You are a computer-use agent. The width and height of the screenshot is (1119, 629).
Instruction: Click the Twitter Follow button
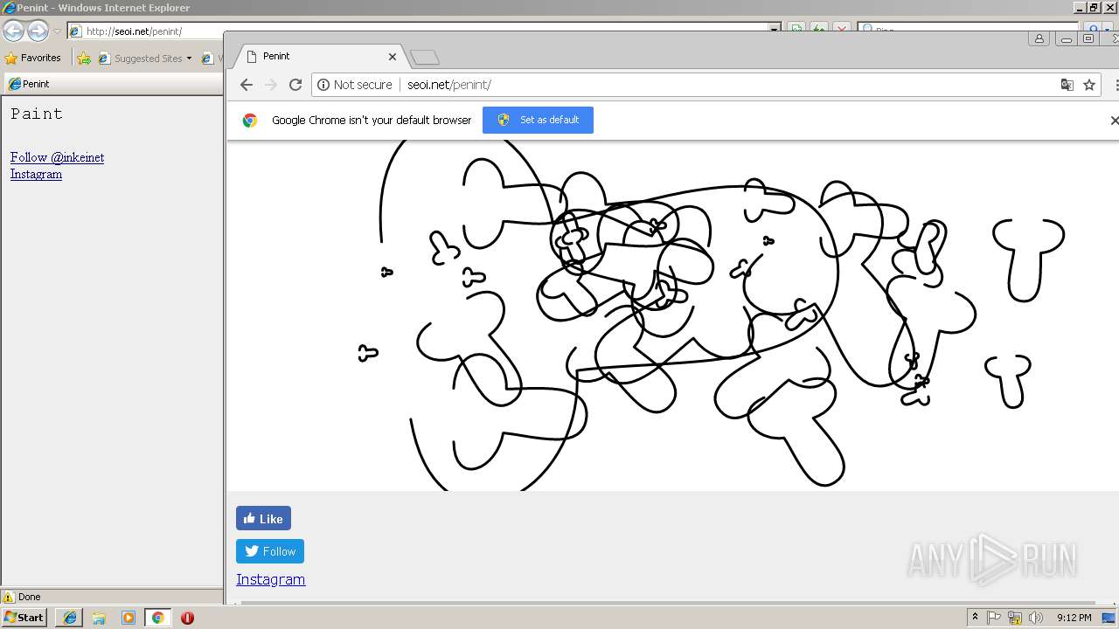(x=270, y=551)
